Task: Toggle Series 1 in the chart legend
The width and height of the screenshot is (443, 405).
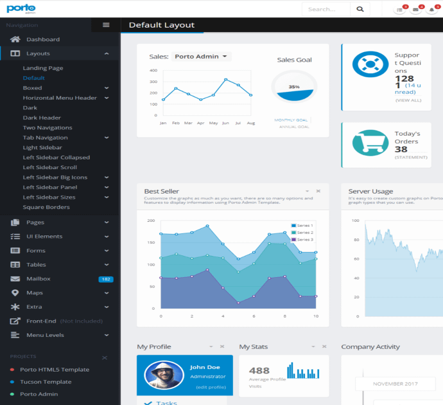Action: (302, 226)
